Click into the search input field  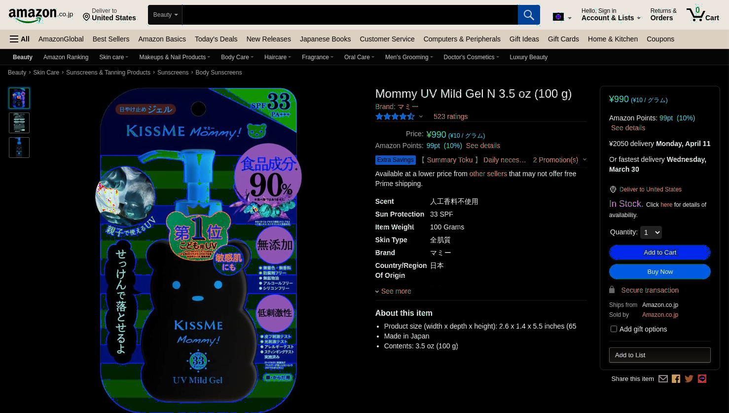pos(350,15)
